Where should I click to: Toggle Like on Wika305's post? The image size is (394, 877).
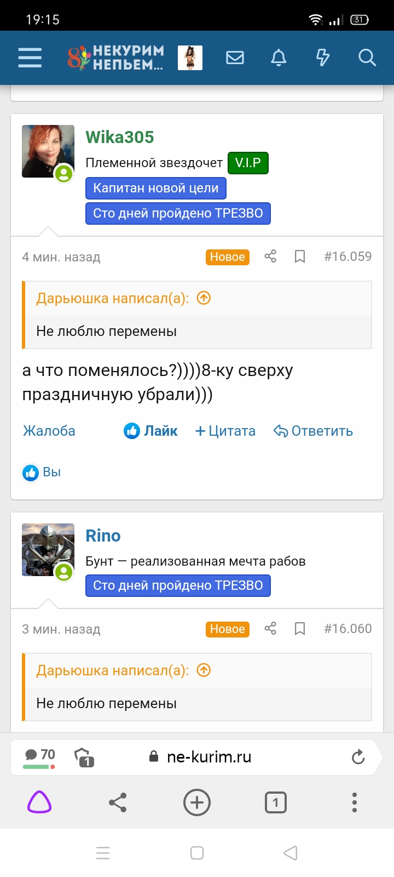(150, 431)
